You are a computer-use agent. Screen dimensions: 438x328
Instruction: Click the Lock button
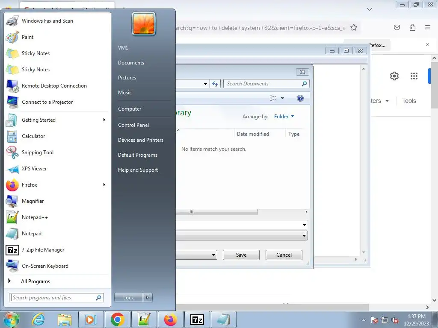[128, 298]
